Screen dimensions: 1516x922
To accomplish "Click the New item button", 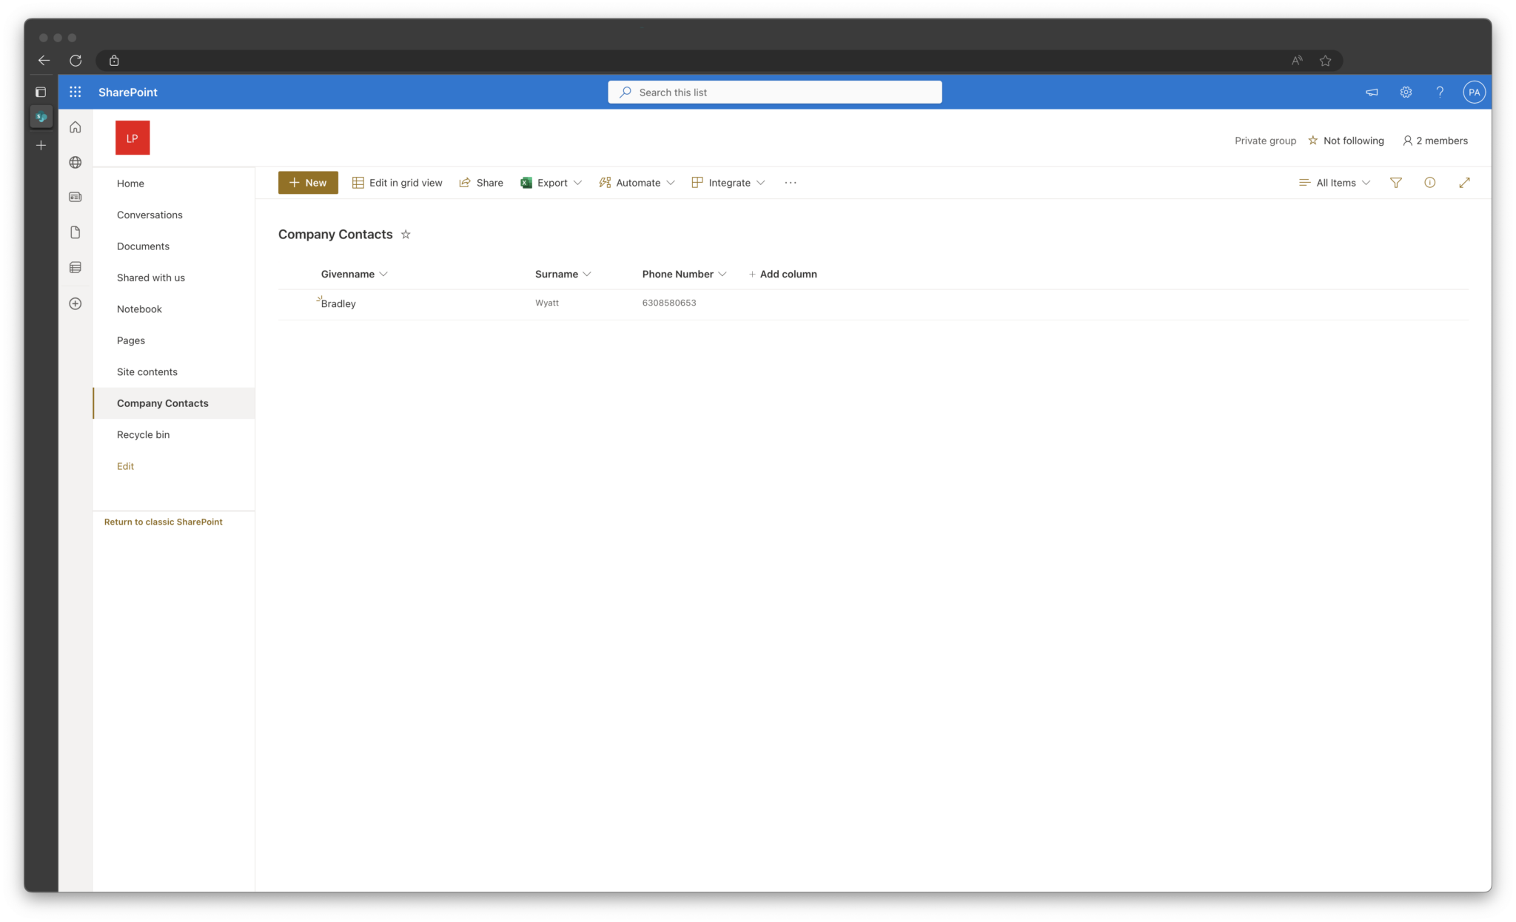I will 308,183.
